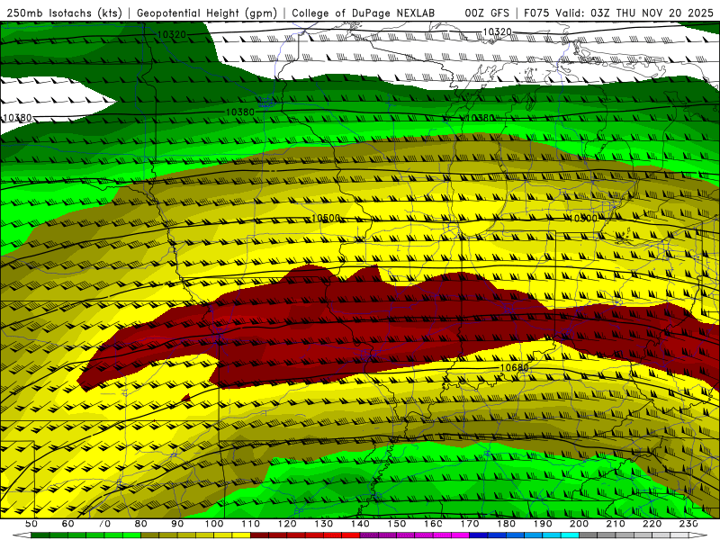Click the left arrow end of the colorbar

22,535
